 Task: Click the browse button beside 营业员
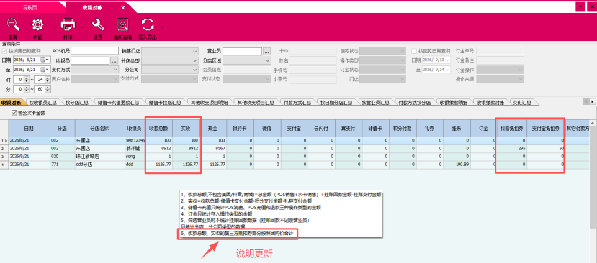coord(266,51)
